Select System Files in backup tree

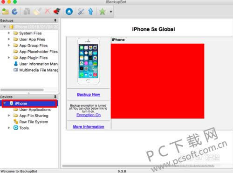point(30,33)
